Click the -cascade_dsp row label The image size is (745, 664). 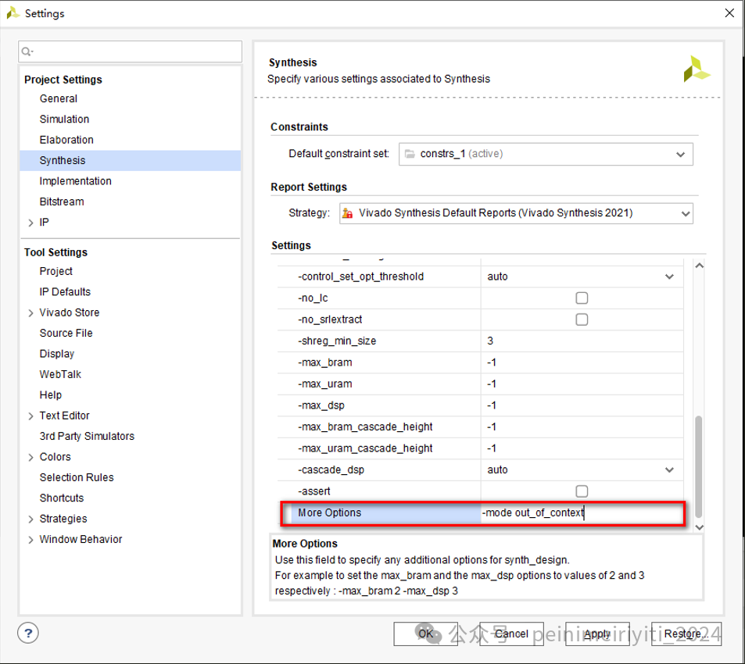pos(331,470)
